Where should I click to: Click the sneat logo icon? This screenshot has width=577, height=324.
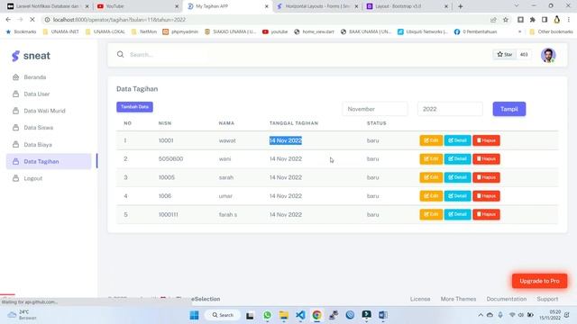tap(15, 56)
